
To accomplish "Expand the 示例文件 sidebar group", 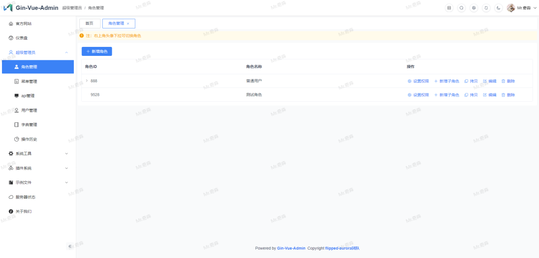I will [38, 183].
